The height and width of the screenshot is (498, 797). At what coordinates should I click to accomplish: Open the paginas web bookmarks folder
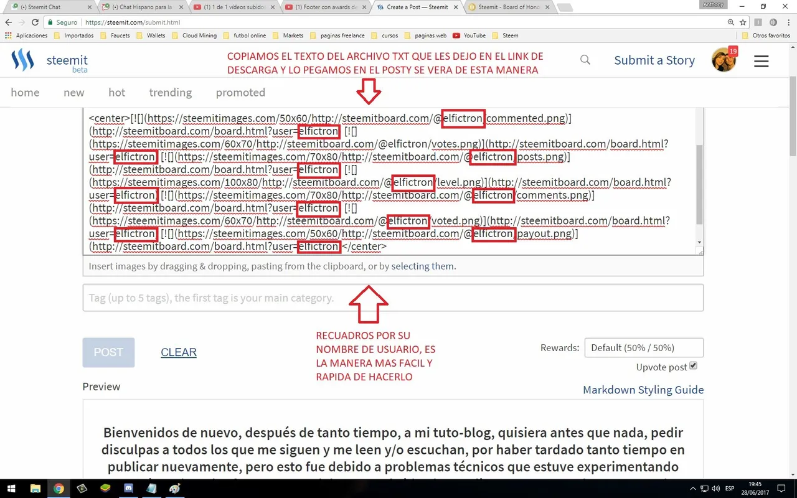pos(427,35)
